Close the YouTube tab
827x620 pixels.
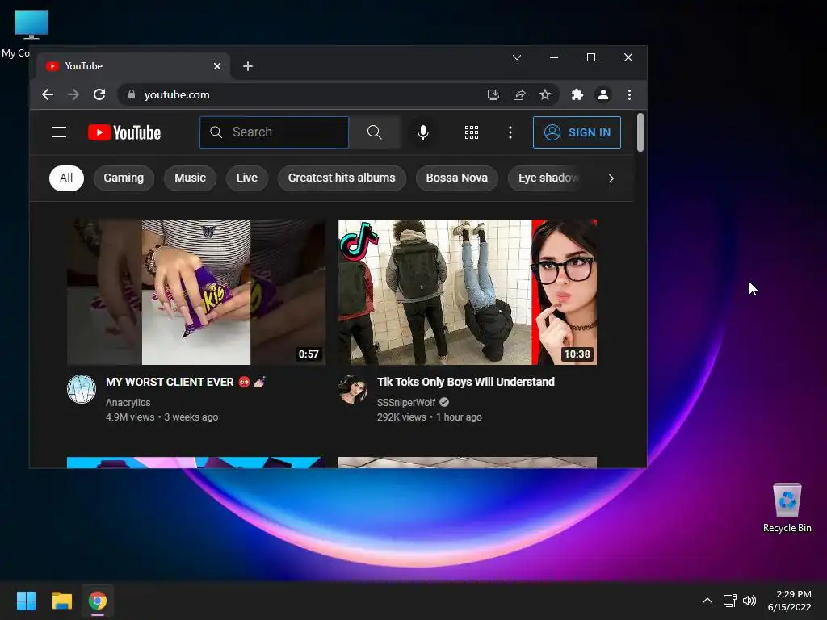point(217,66)
